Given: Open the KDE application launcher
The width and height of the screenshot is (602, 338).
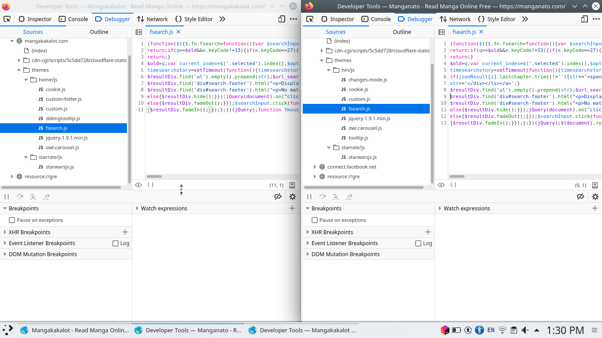Looking at the screenshot, I should [x=7, y=330].
